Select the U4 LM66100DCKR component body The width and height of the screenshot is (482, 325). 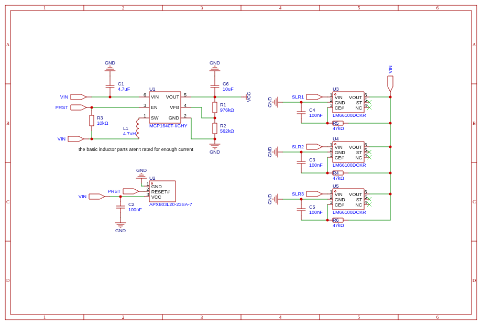tap(348, 152)
